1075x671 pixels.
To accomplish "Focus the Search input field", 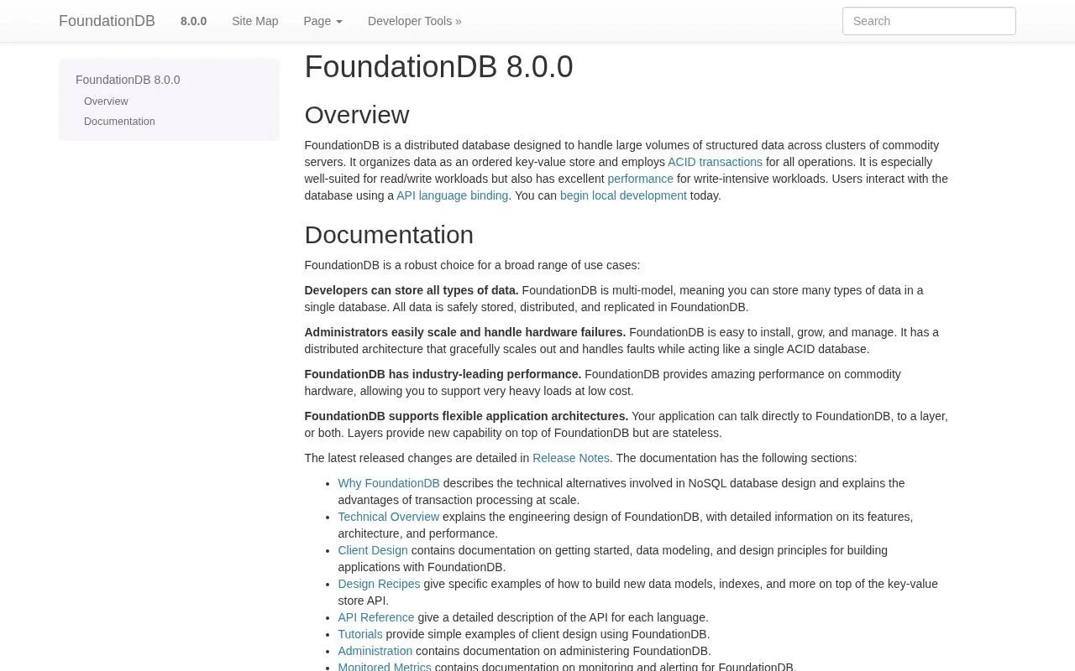I will click(929, 21).
